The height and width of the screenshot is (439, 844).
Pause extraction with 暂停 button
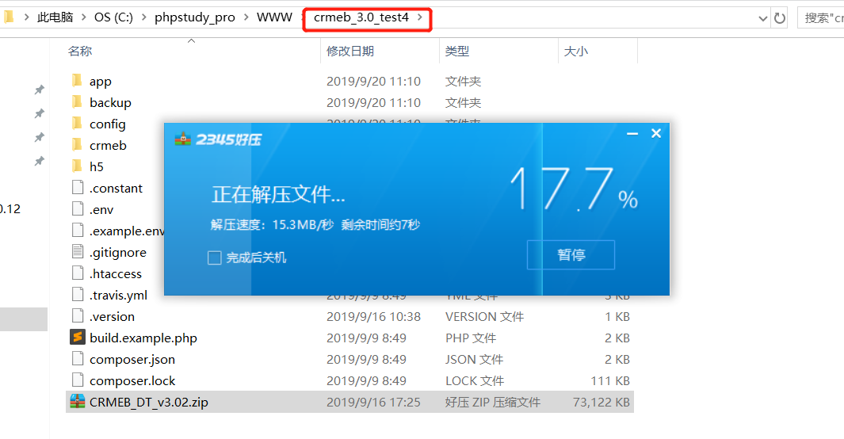[571, 254]
